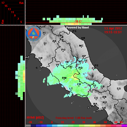Screen dimensions: 127x127
Task: Click the FR city label
Action: click(x=79, y=84)
